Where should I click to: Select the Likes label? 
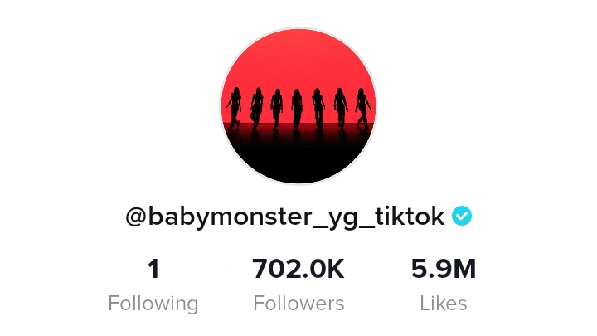(x=444, y=304)
